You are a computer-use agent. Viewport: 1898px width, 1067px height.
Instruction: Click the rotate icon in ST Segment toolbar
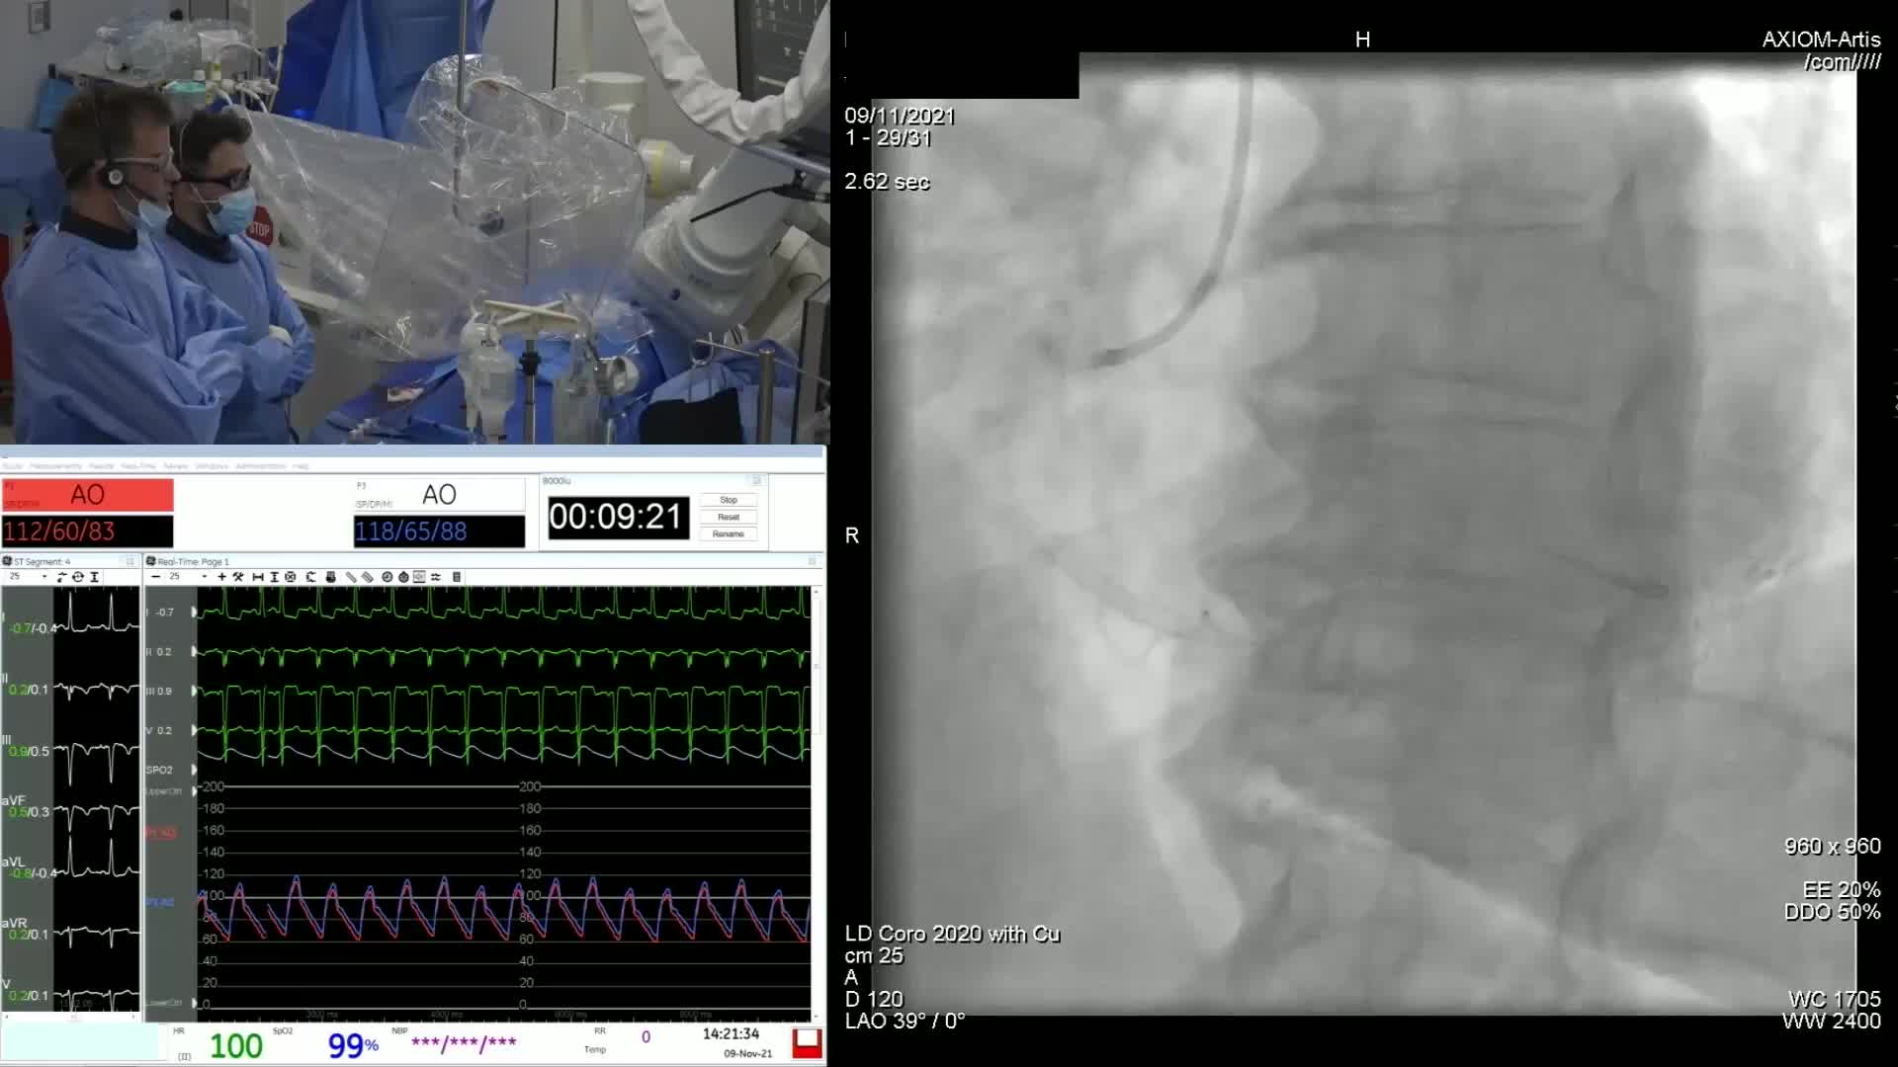[x=78, y=577]
